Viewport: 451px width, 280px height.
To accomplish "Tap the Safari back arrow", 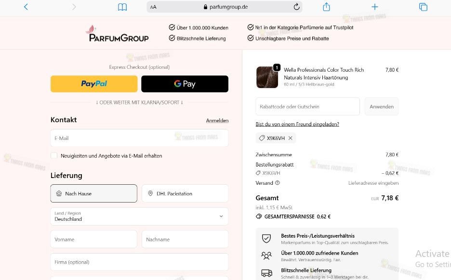I will [26, 7].
